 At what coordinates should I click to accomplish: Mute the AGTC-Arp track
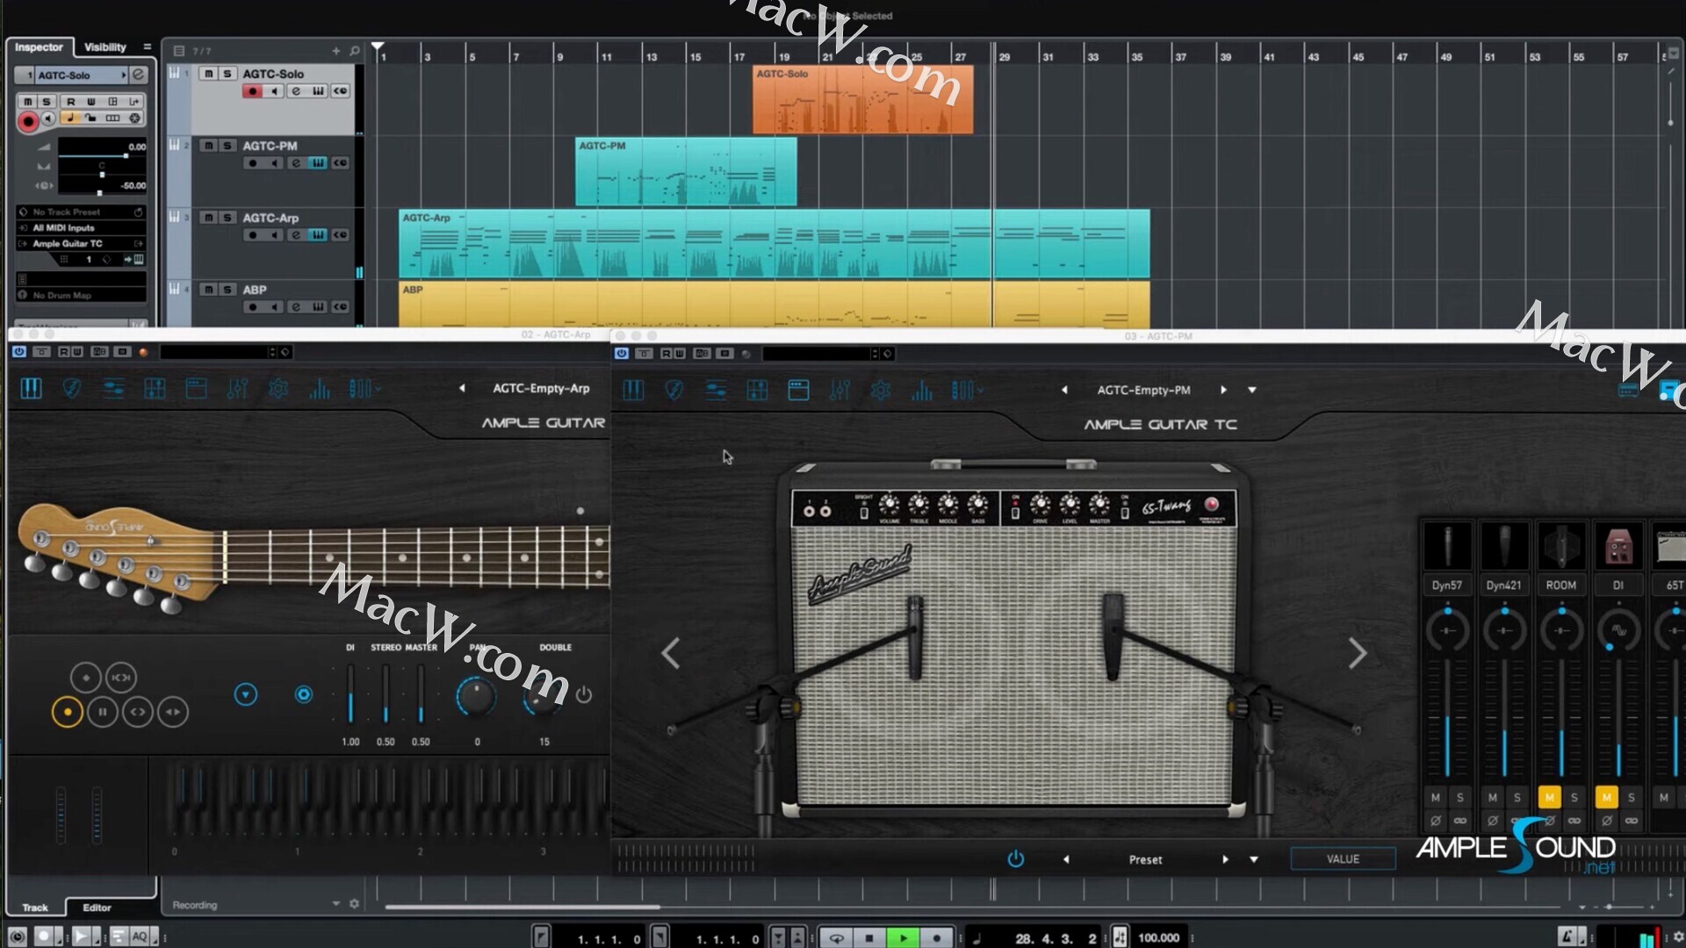208,218
